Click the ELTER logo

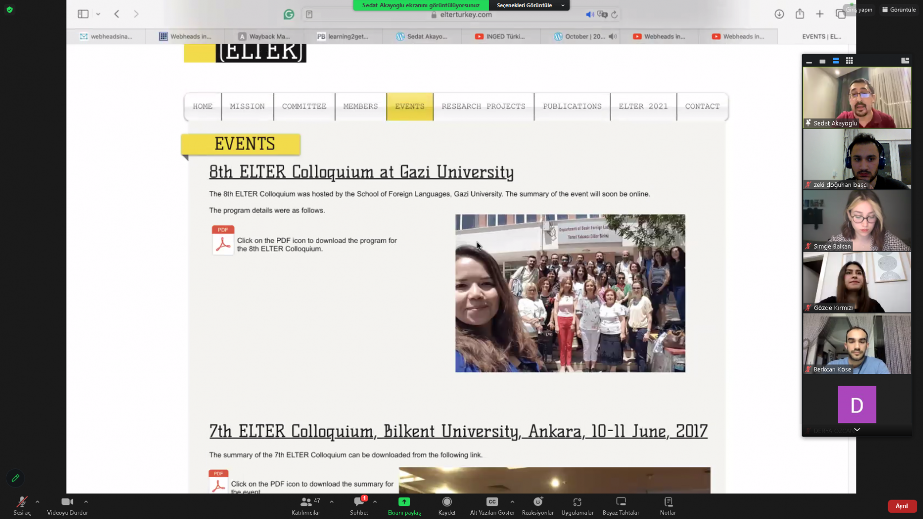245,53
